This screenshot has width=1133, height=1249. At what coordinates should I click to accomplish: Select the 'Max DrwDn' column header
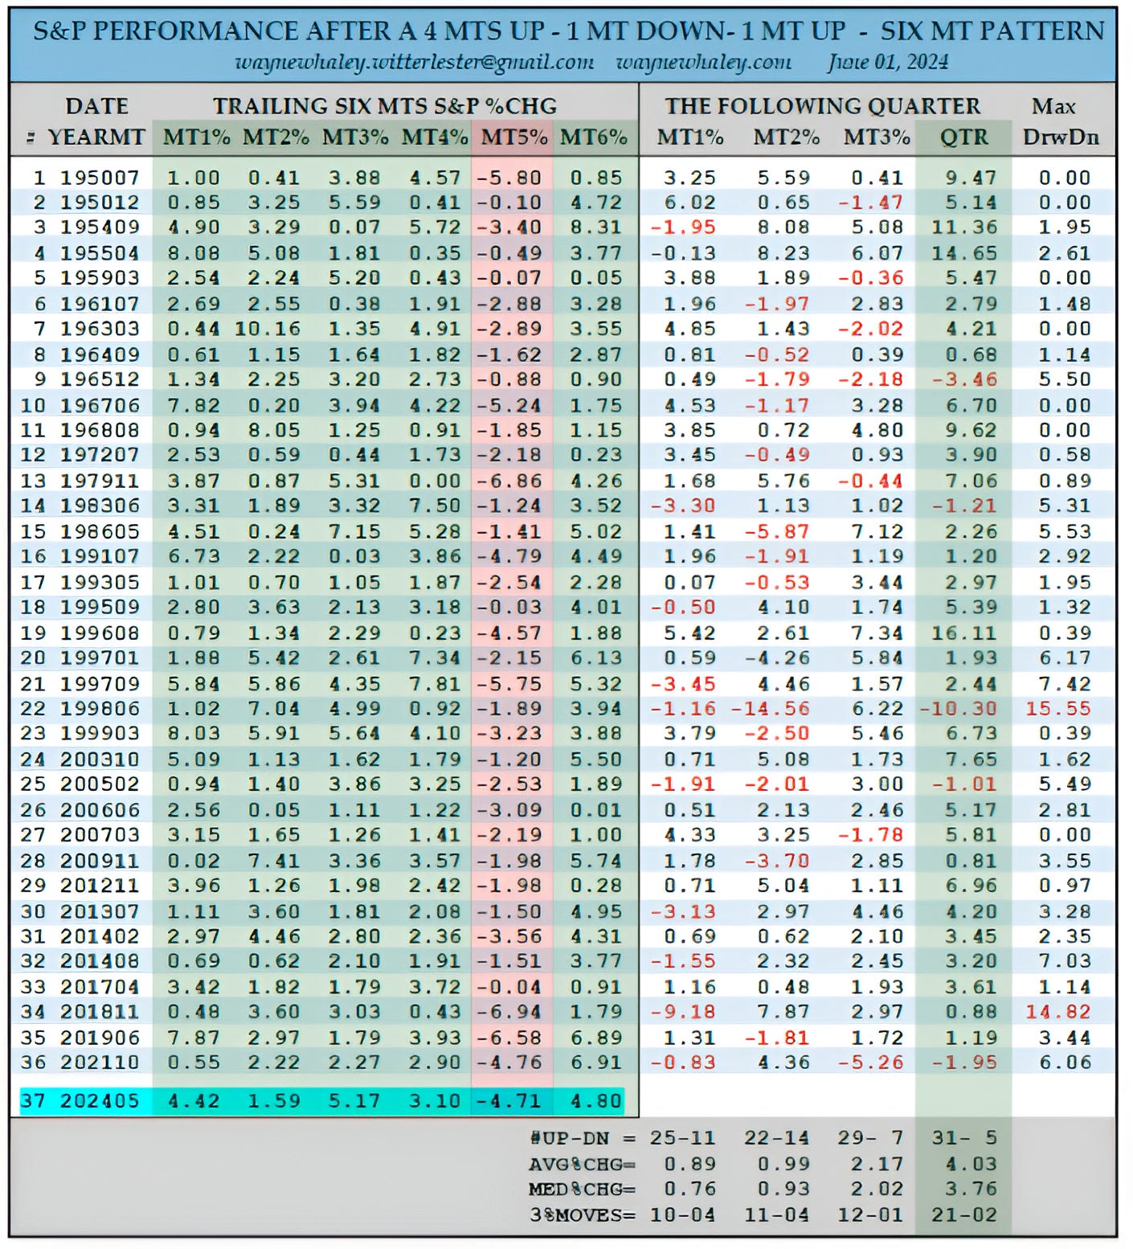click(1061, 121)
